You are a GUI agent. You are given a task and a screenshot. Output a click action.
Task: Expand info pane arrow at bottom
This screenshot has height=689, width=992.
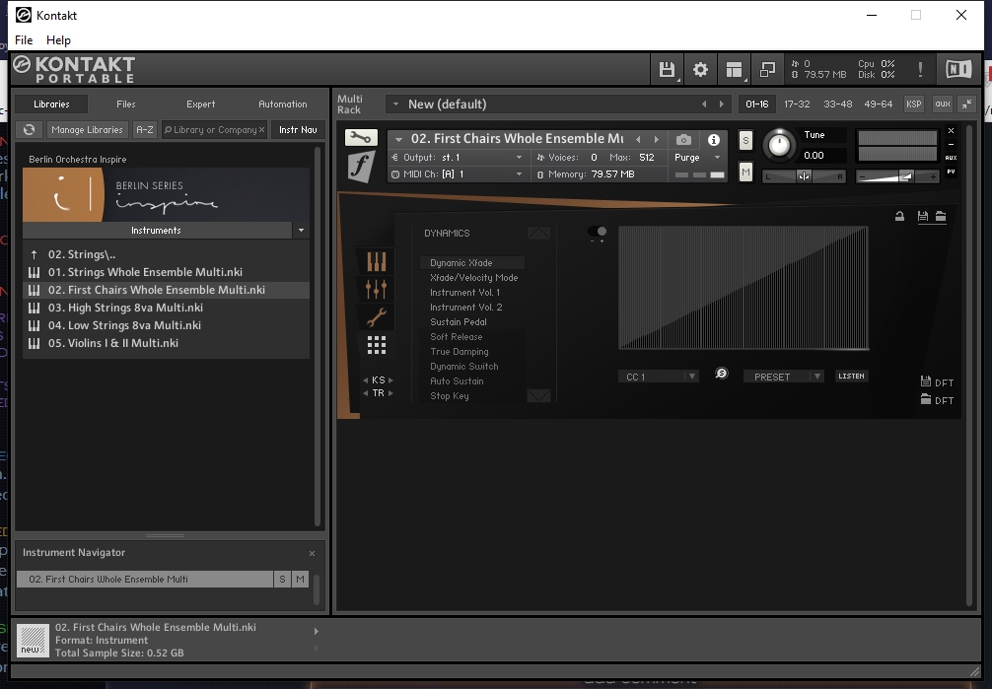[x=317, y=631]
